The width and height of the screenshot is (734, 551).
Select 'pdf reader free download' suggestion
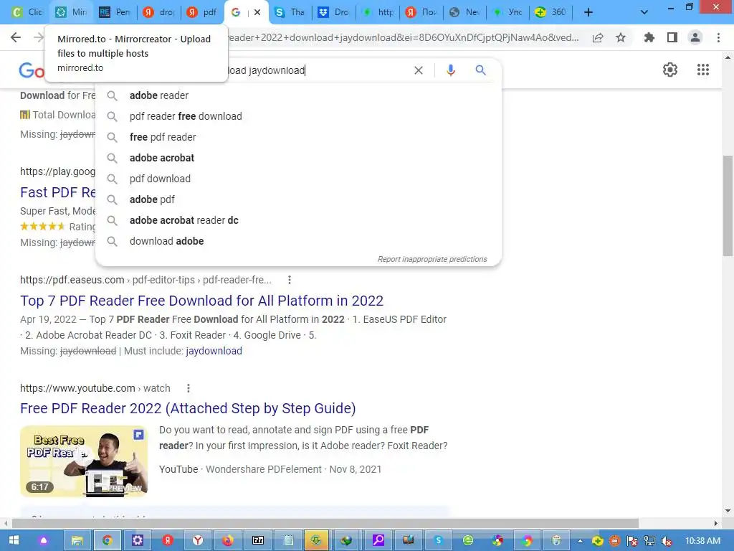pyautogui.click(x=298, y=116)
